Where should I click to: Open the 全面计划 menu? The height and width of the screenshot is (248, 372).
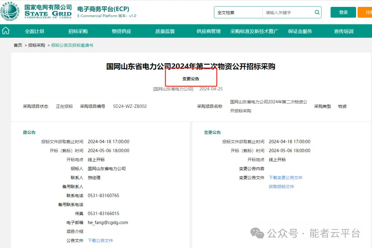coord(34,31)
